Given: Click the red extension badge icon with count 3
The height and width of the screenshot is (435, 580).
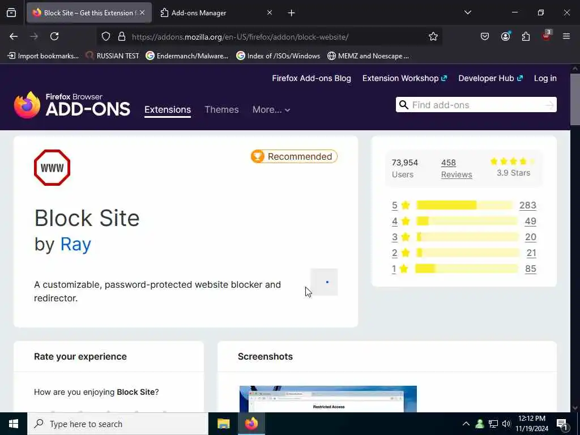Looking at the screenshot, I should [547, 36].
